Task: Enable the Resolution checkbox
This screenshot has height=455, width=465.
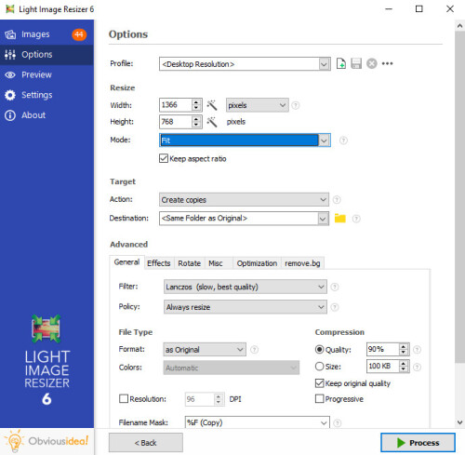Action: pos(124,398)
